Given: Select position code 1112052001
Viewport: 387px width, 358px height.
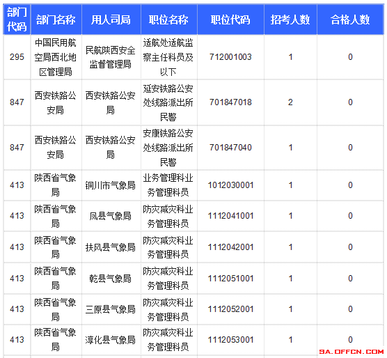Looking at the screenshot, I should (x=230, y=309).
